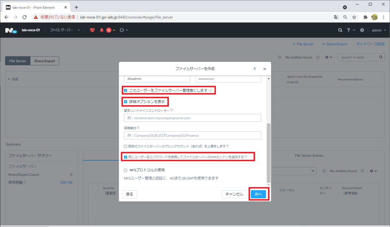Open the table settings gear near entity count
This screenshot has height=227, width=390.
coord(326,57)
